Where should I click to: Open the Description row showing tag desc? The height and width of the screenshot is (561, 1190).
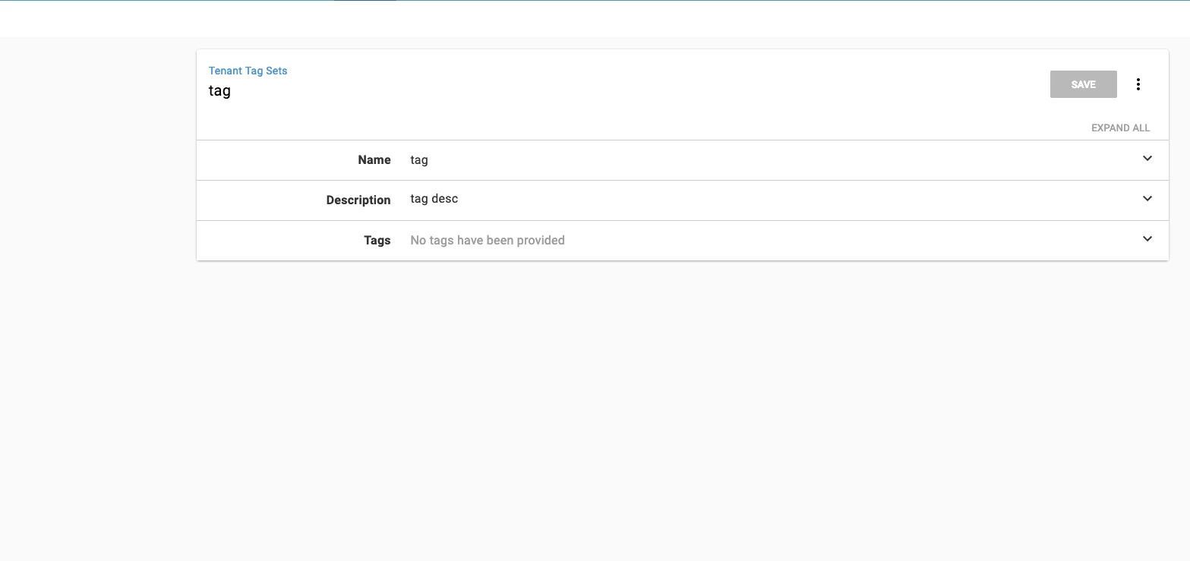click(683, 200)
